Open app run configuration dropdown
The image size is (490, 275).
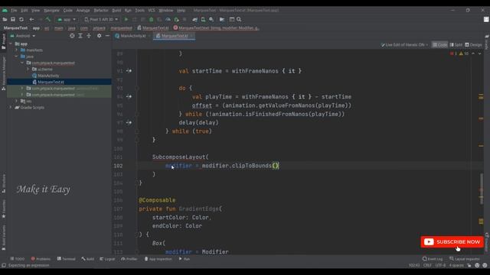67,19
